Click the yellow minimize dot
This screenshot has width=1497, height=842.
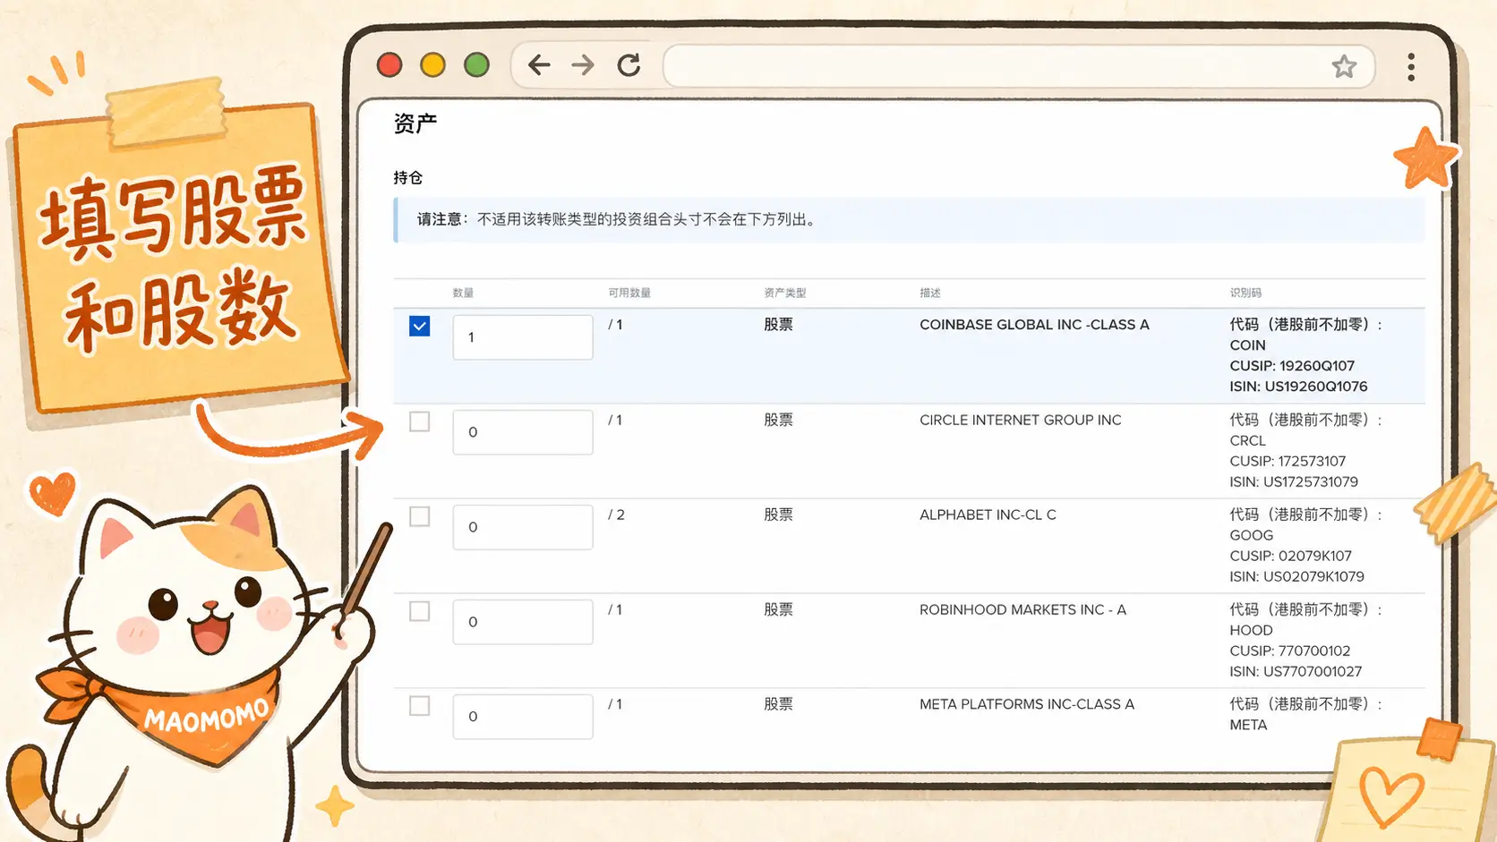(x=433, y=65)
